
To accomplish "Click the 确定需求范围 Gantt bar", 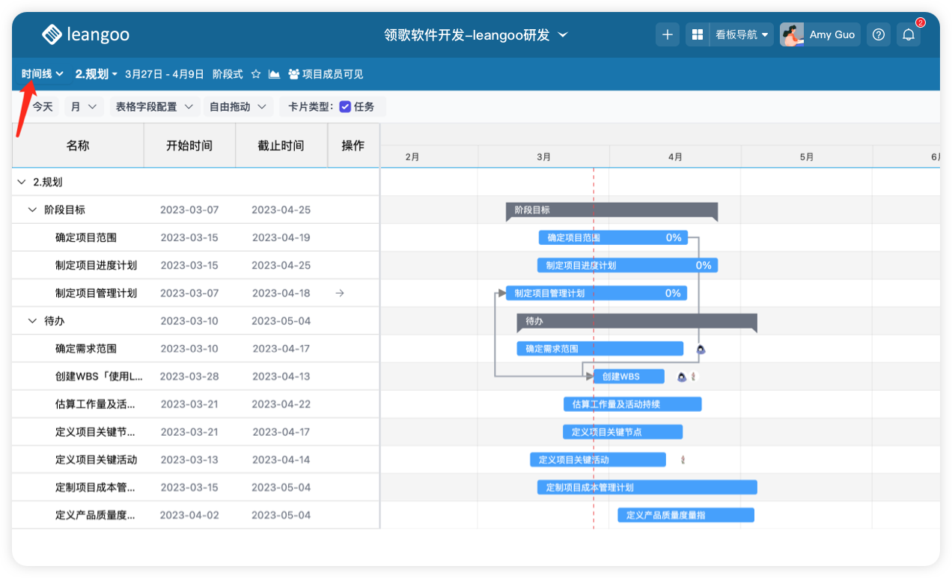I will click(599, 349).
